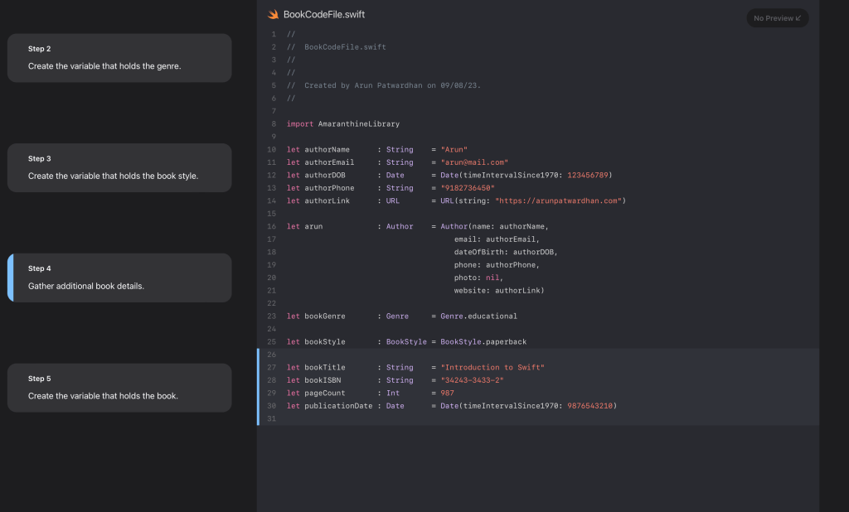Click line number 27 in gutter
Viewport: 849px width, 512px height.
(x=271, y=367)
